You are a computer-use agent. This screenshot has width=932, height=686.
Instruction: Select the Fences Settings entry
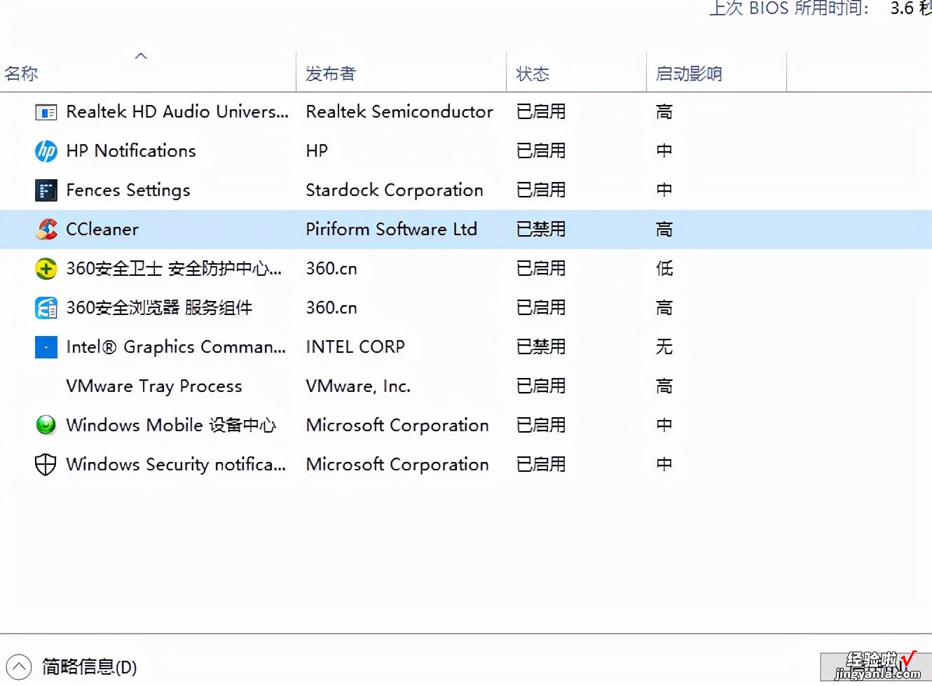coord(128,190)
